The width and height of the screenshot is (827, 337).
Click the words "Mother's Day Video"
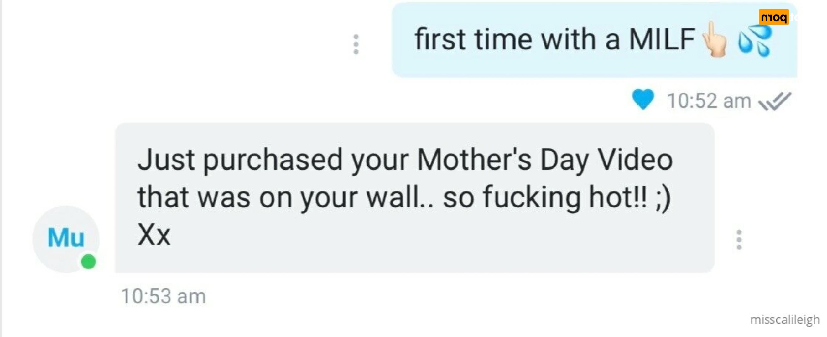point(544,160)
